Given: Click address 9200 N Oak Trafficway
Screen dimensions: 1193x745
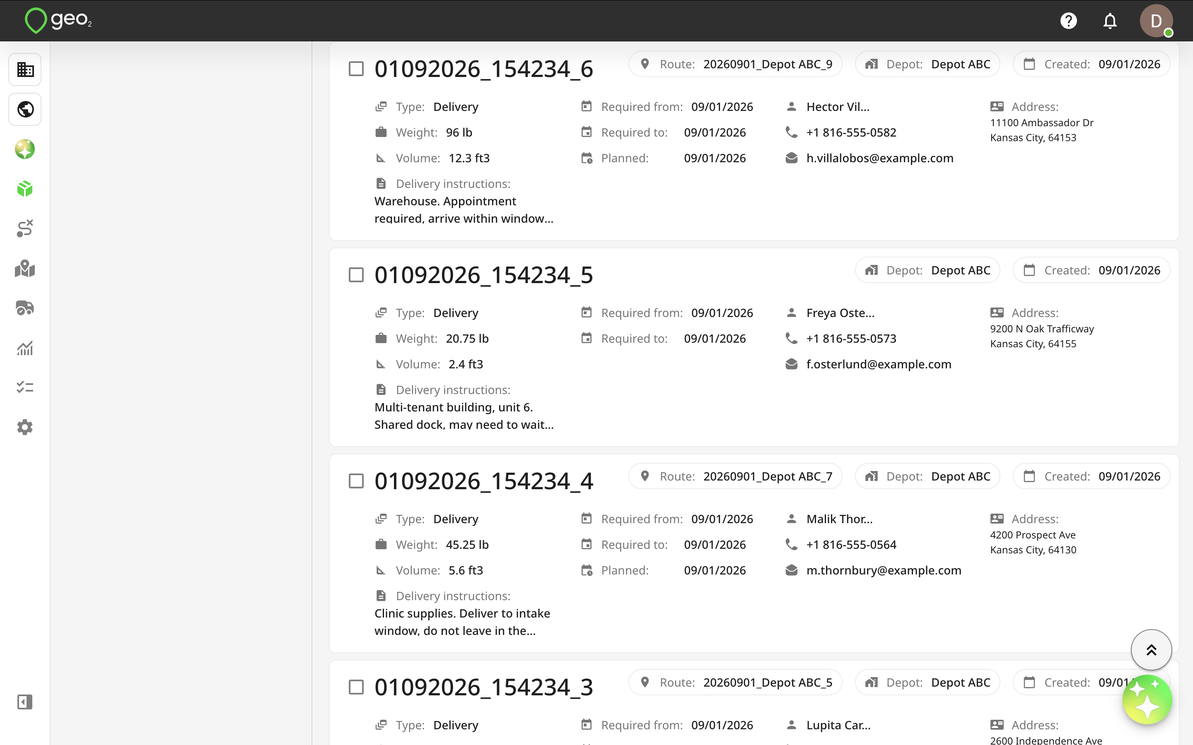Looking at the screenshot, I should point(1042,329).
